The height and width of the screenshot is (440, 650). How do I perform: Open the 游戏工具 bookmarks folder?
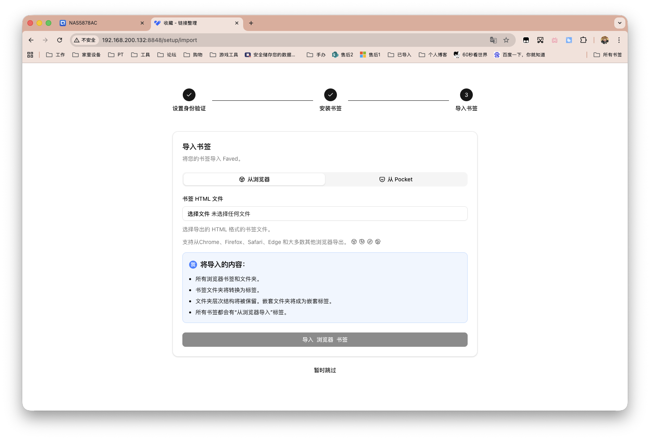[224, 55]
